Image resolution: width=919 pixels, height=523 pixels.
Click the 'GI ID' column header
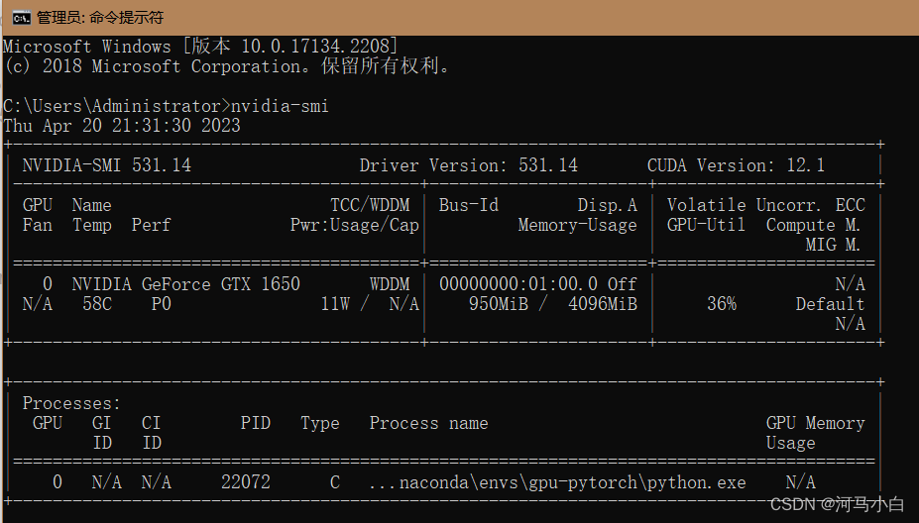(x=102, y=433)
